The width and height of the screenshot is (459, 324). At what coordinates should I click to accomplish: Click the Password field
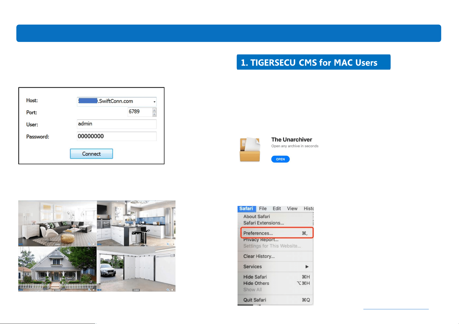pos(117,136)
